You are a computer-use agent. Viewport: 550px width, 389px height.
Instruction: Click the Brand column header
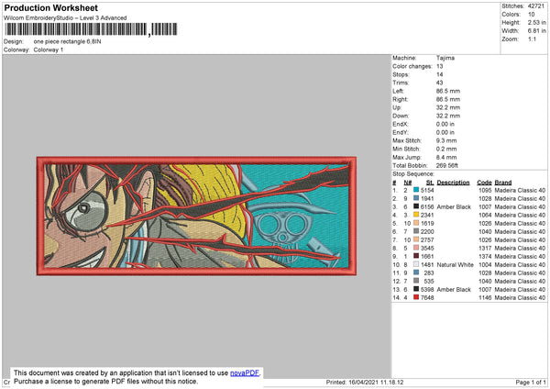click(503, 183)
